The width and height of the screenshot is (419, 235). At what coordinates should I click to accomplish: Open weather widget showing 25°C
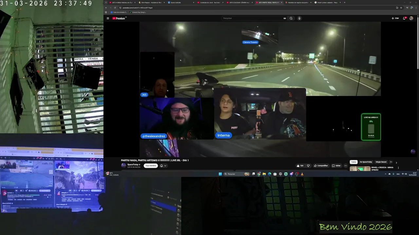point(112,174)
